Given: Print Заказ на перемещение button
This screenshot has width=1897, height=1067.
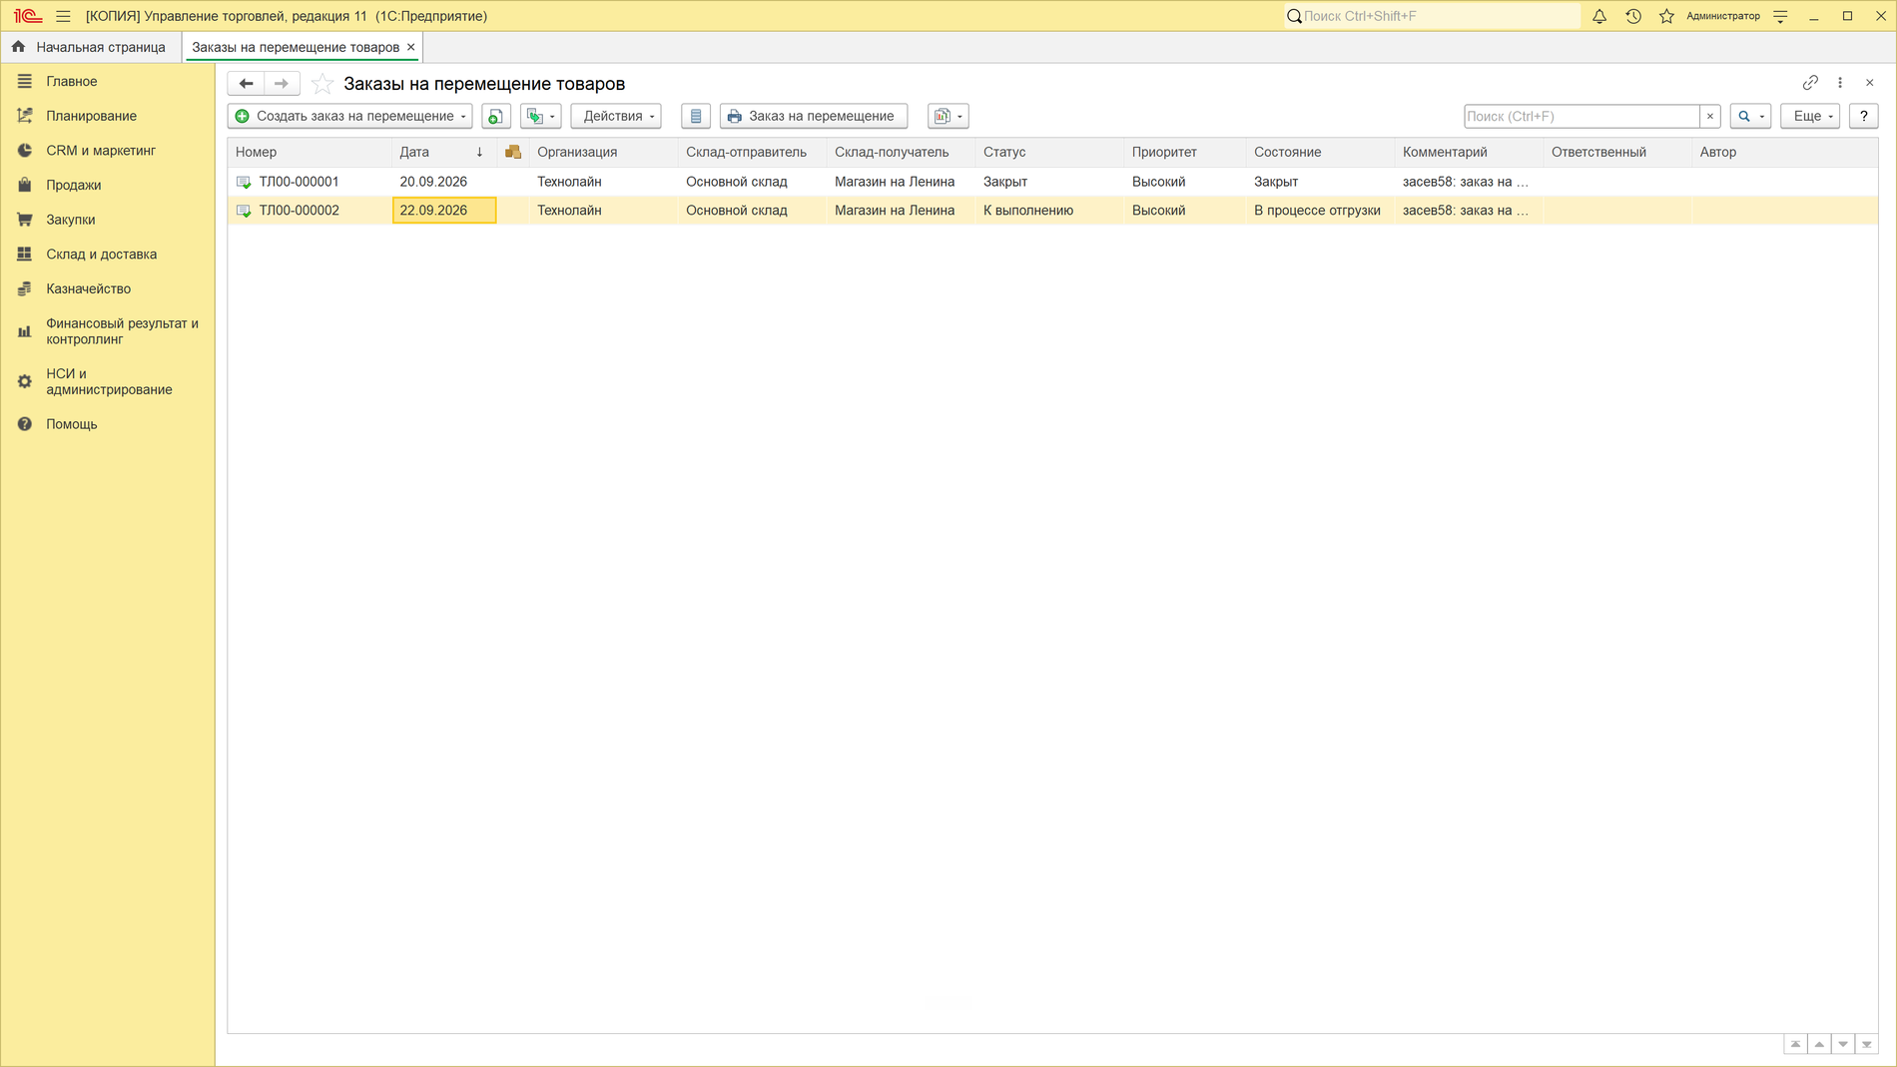Looking at the screenshot, I should [814, 117].
